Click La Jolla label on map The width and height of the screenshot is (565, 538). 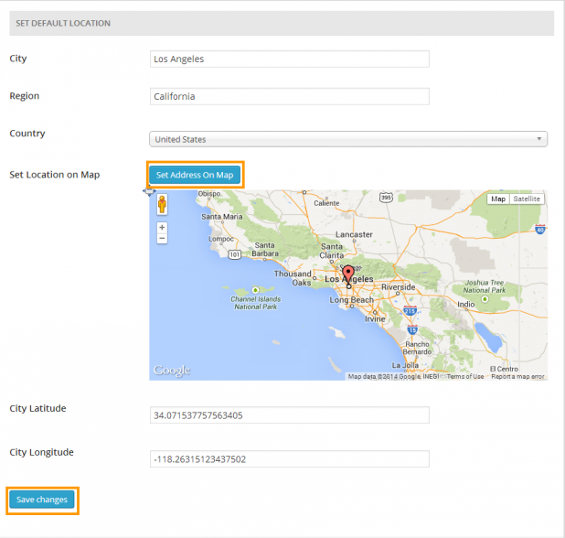pos(405,365)
